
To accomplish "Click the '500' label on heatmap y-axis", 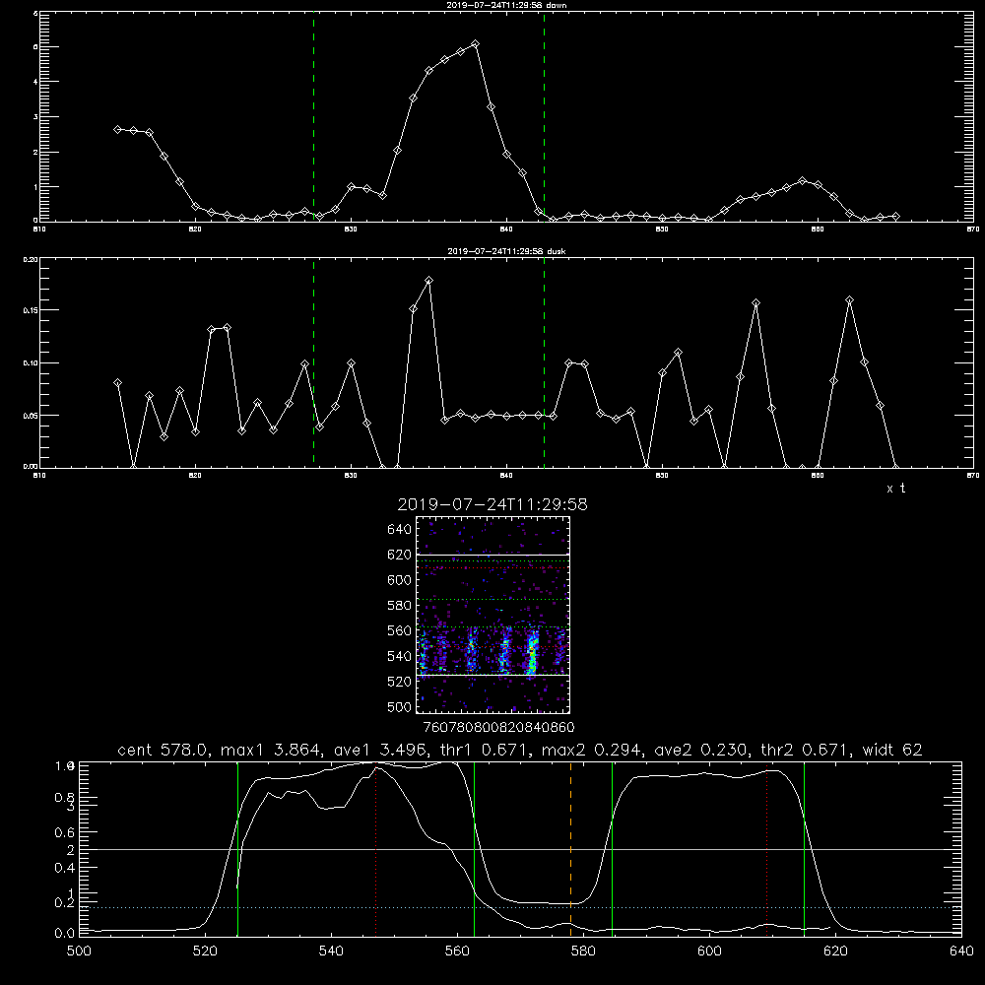I will pyautogui.click(x=400, y=706).
